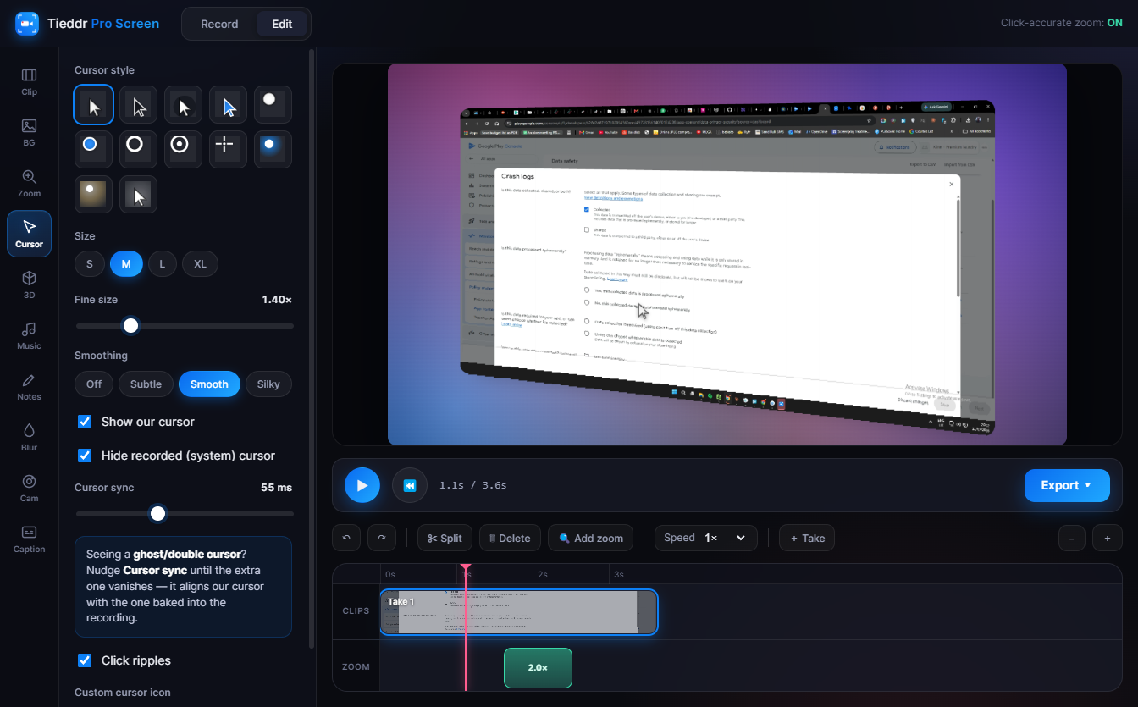Open the Zoom panel in sidebar
Image resolution: width=1138 pixels, height=707 pixels.
pyautogui.click(x=29, y=183)
